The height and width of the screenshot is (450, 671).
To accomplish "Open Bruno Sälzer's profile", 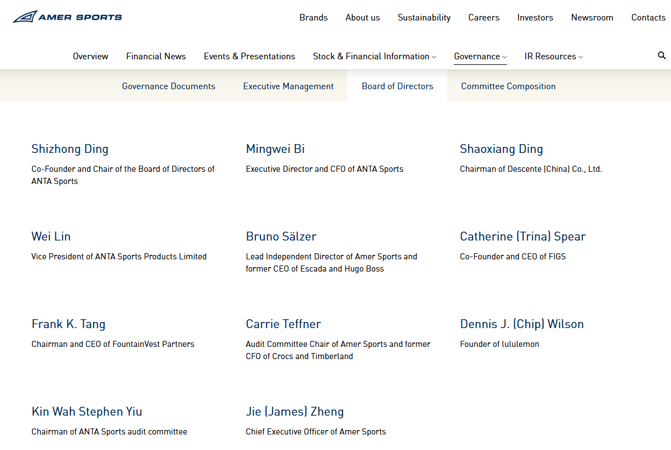I will [x=281, y=236].
